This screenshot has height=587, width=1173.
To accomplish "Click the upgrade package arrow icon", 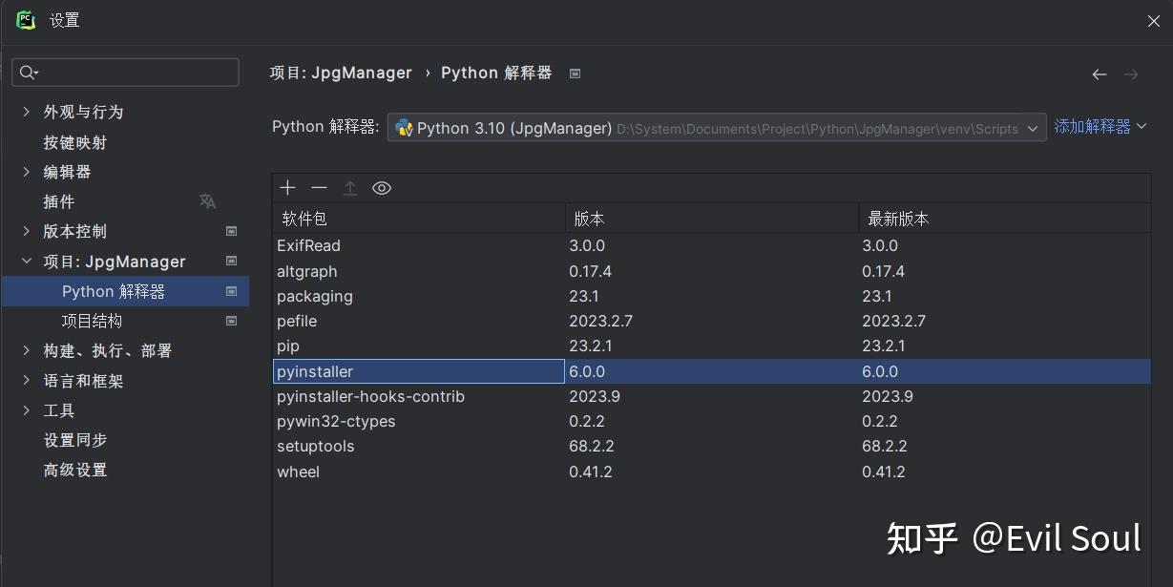I will coord(350,188).
